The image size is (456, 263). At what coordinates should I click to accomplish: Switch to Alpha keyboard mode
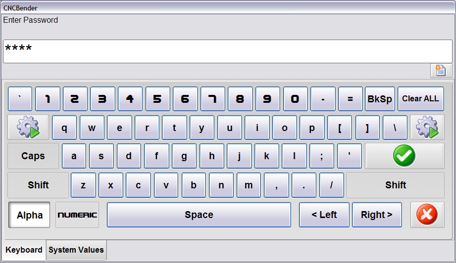pyautogui.click(x=30, y=215)
